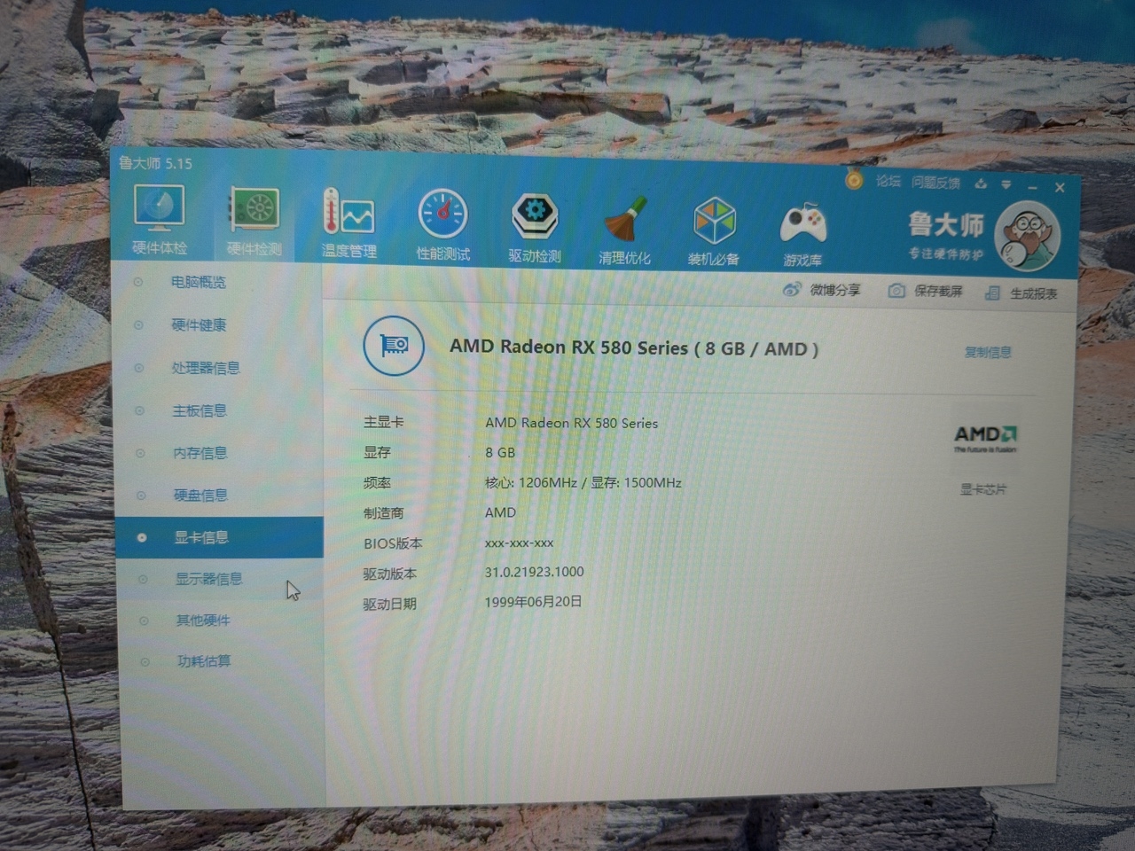Image resolution: width=1135 pixels, height=851 pixels.
Task: Open 温度管理 temperature management
Action: pos(348,223)
